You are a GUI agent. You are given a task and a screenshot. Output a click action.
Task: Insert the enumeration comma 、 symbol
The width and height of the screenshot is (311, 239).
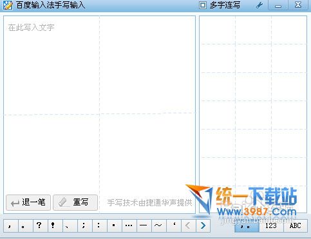pos(70,225)
